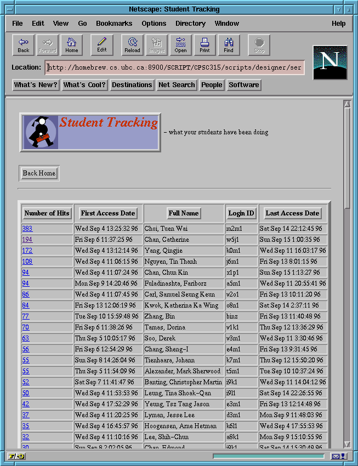Click the What's New? button
The image size is (358, 466).
[x=36, y=85]
